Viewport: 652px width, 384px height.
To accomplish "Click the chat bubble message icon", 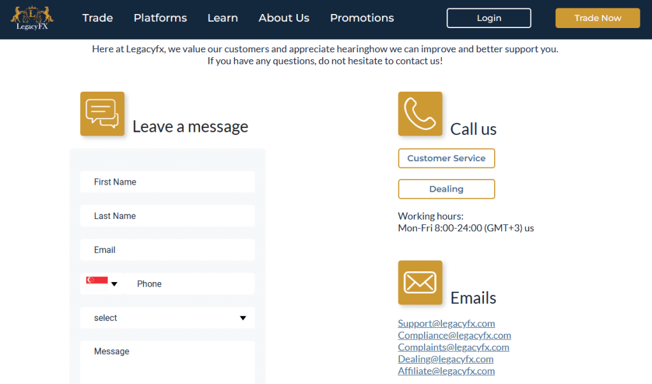I will coord(102,113).
